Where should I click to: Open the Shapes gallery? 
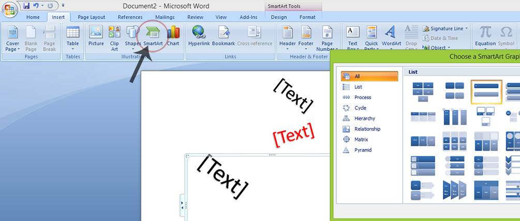(x=132, y=38)
